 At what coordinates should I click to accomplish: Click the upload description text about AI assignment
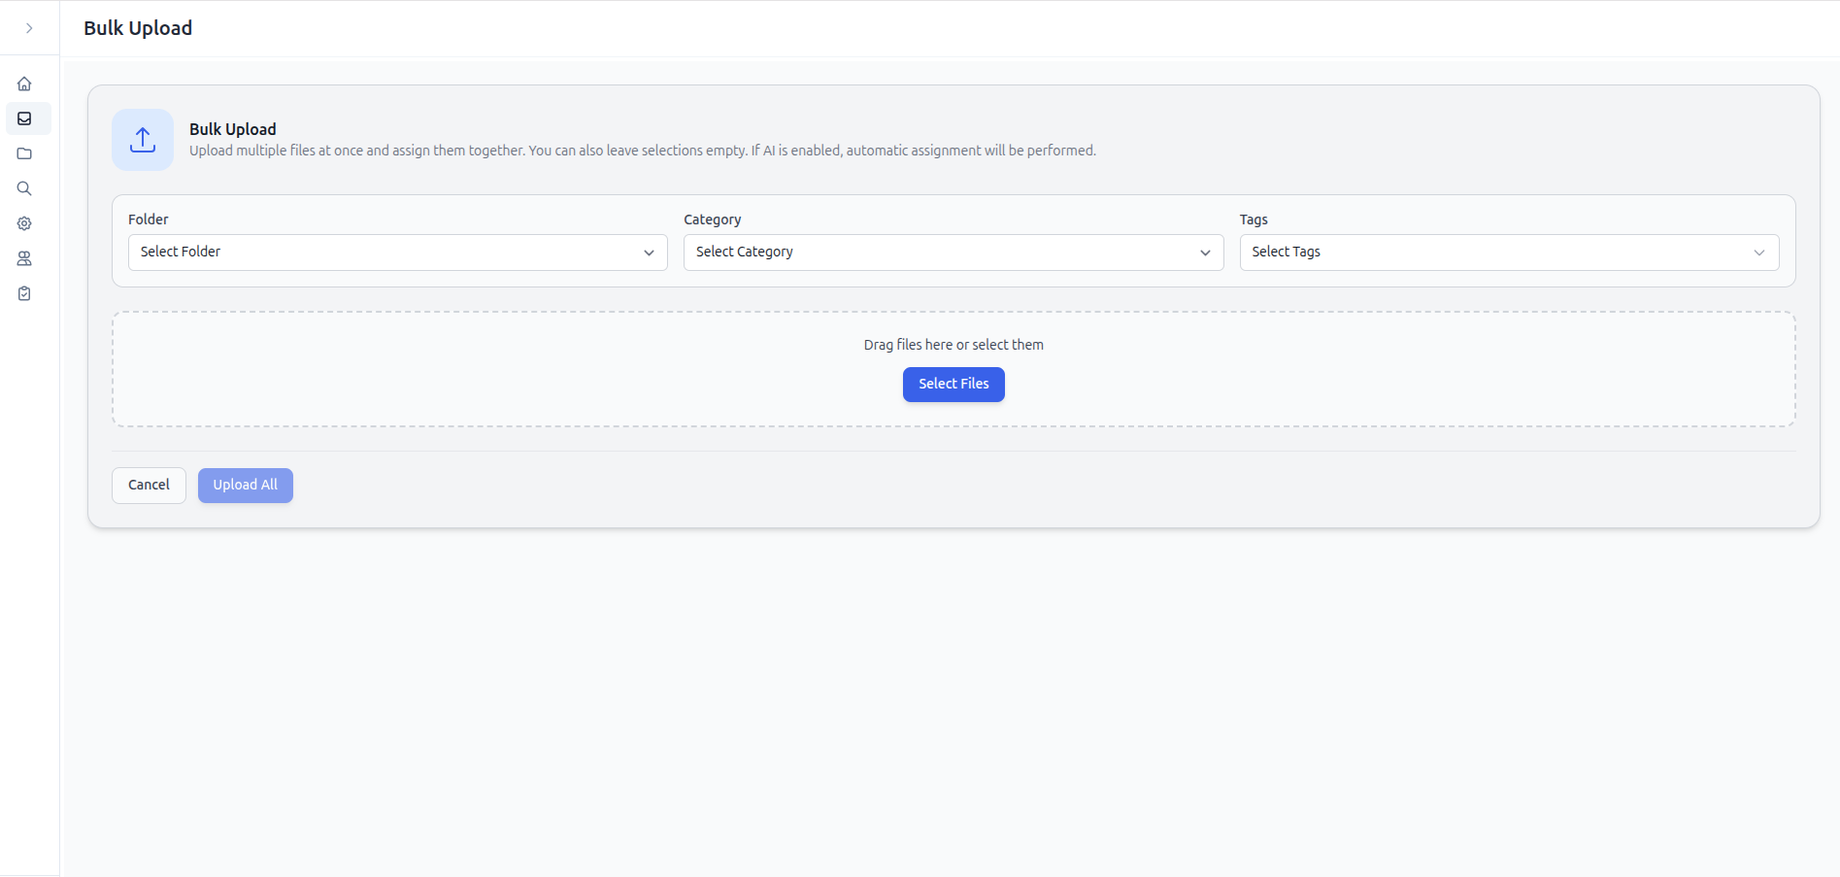pyautogui.click(x=643, y=151)
